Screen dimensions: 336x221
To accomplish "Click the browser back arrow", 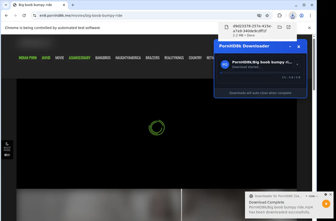I will coord(6,16).
